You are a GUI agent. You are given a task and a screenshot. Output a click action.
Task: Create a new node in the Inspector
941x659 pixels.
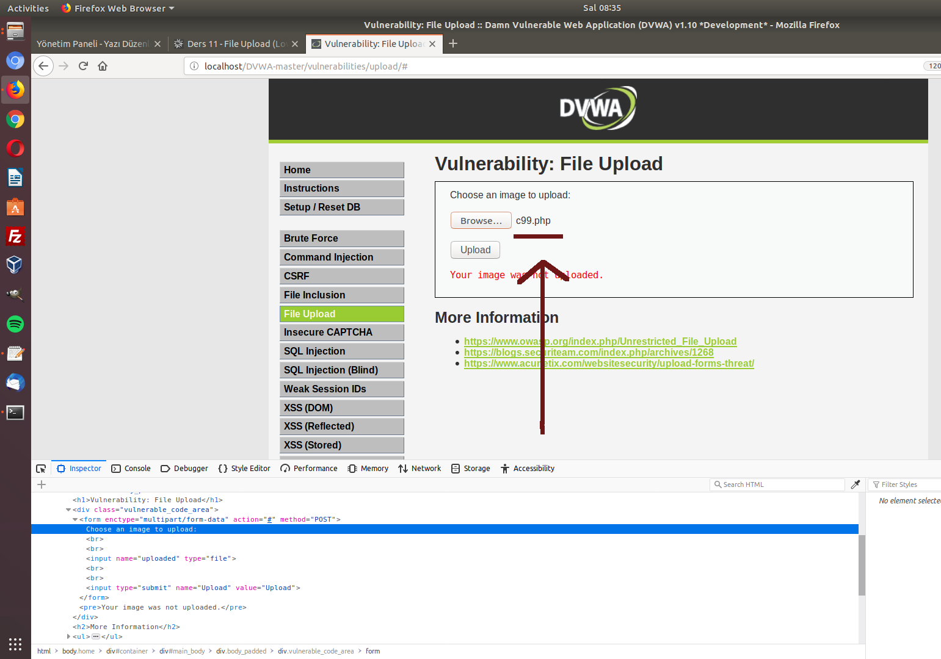point(42,484)
